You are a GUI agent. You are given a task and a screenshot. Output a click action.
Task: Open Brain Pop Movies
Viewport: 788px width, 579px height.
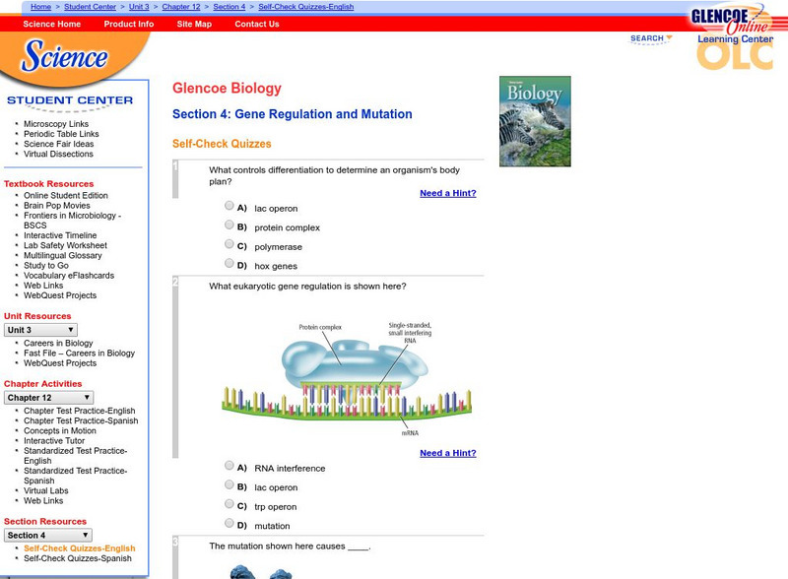pos(57,205)
